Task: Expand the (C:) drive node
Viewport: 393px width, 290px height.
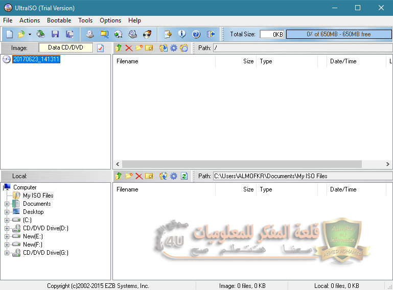Action: click(x=7, y=221)
